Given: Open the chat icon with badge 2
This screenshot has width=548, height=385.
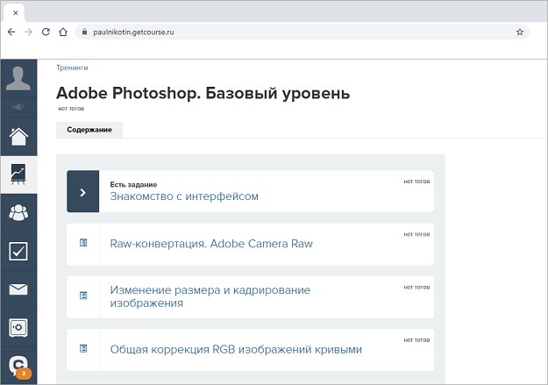Looking at the screenshot, I should [18, 366].
